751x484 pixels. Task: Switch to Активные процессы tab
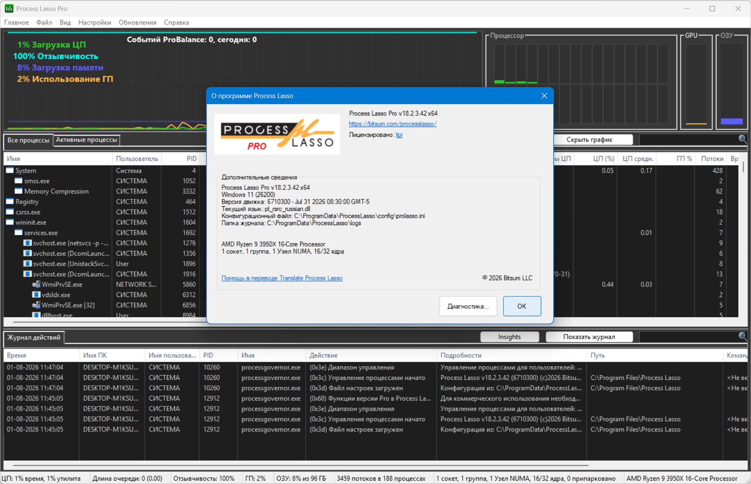click(87, 140)
